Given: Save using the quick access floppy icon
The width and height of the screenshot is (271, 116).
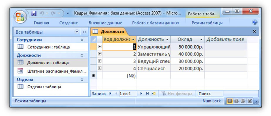Looking at the screenshot, I should [34, 13].
